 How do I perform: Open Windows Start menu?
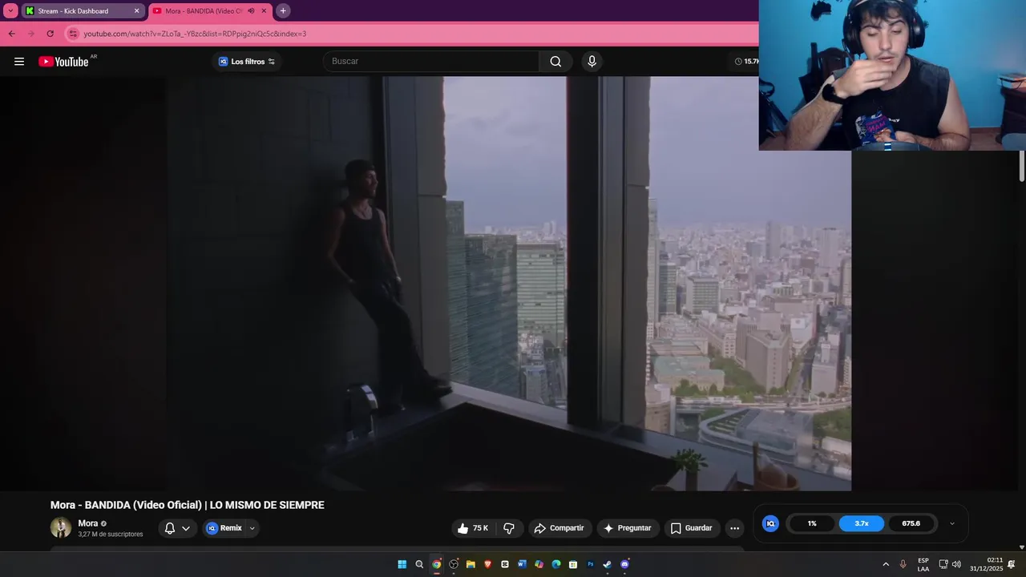click(x=402, y=564)
